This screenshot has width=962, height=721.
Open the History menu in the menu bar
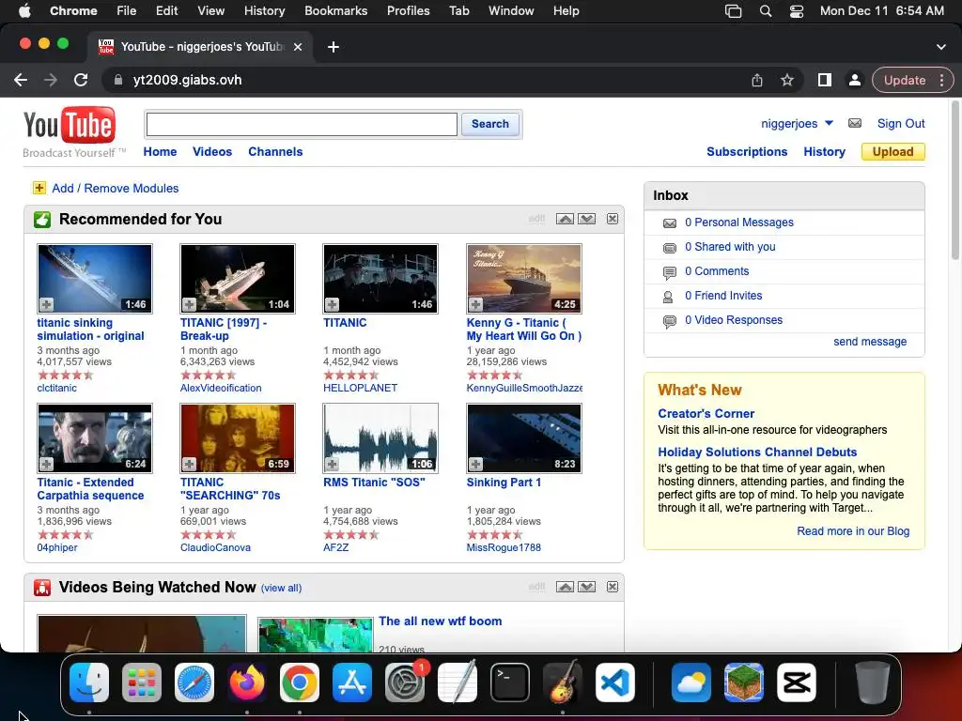264,10
